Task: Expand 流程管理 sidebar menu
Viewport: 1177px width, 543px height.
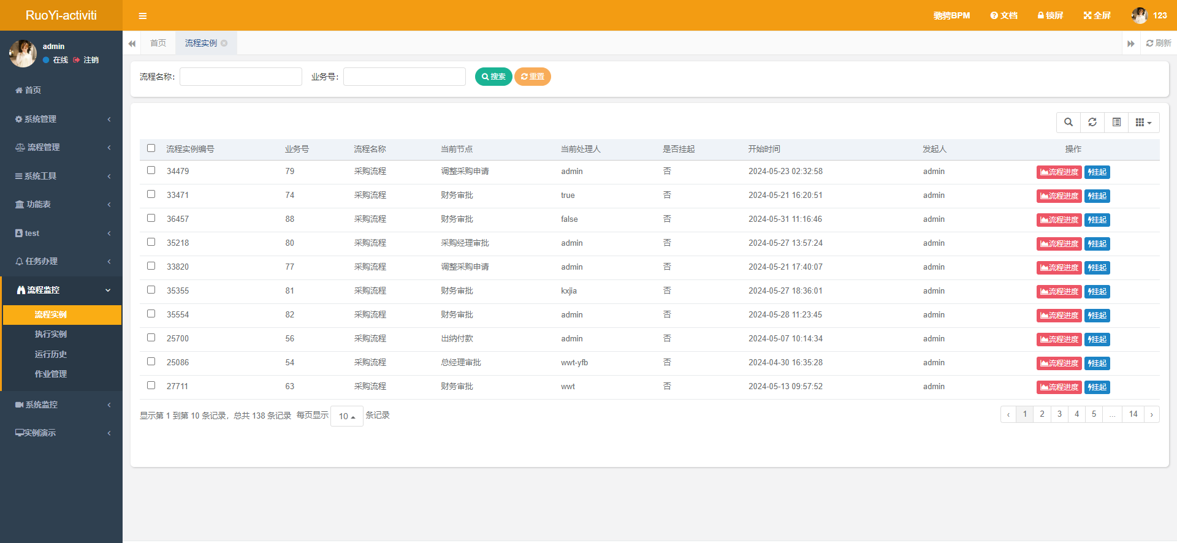Action: pyautogui.click(x=61, y=147)
